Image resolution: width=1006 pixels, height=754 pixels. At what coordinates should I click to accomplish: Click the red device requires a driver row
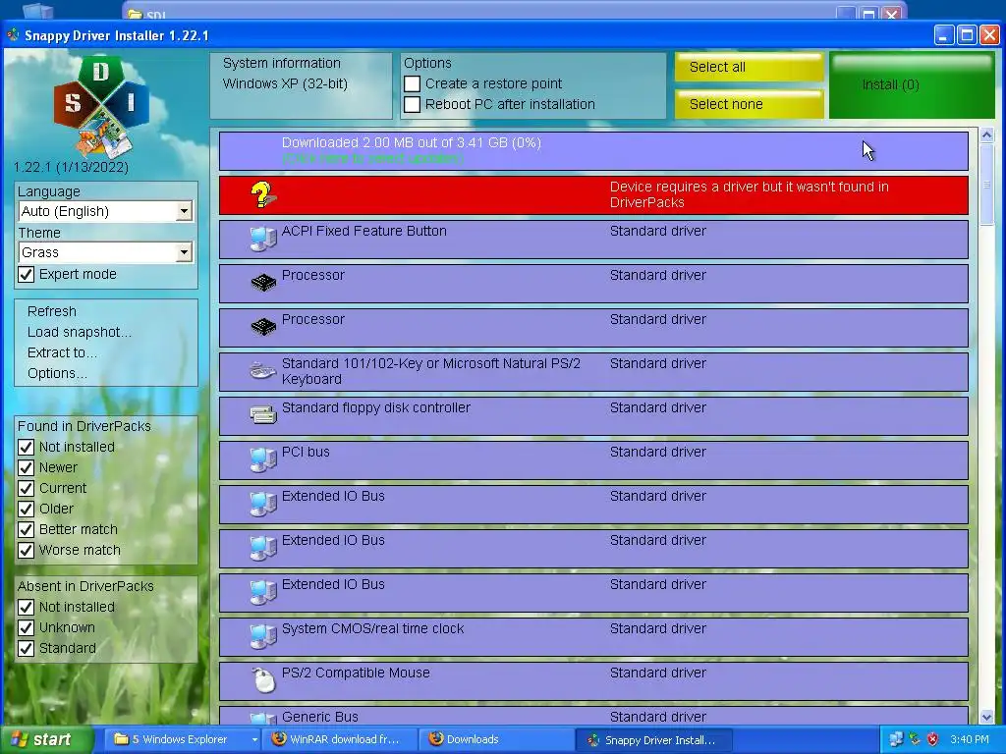593,195
